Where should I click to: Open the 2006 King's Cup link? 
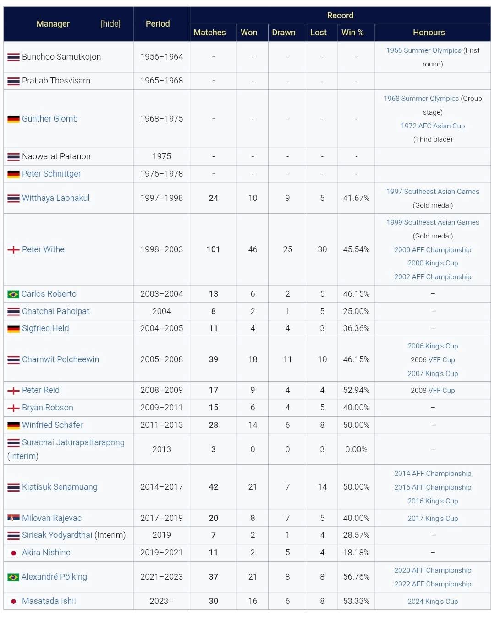(433, 346)
